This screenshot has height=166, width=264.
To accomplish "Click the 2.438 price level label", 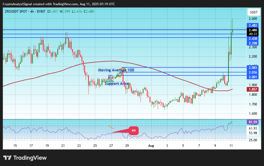I will [253, 39].
